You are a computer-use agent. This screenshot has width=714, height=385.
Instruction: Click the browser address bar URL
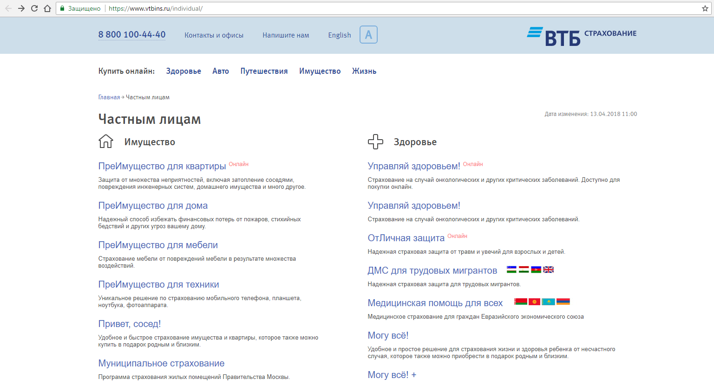point(156,8)
